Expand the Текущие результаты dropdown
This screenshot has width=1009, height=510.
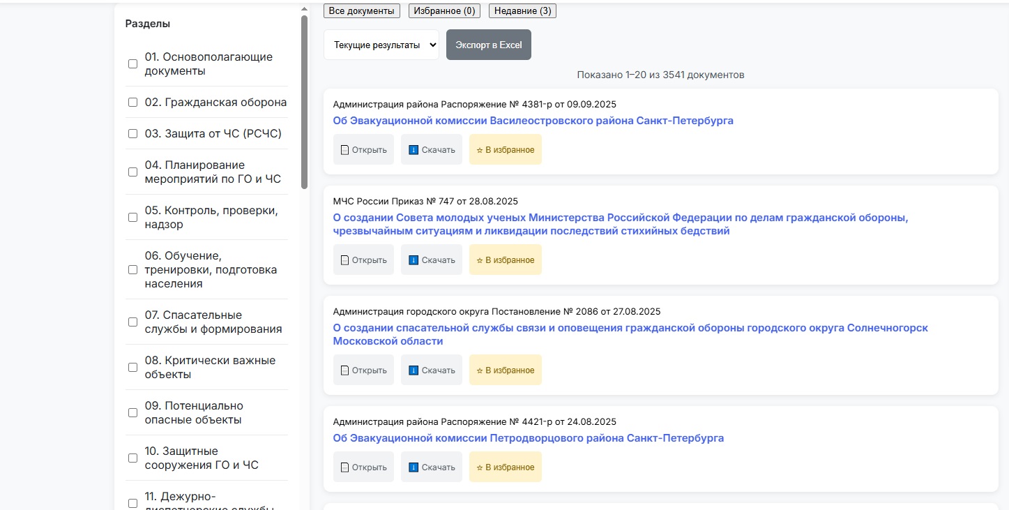(x=381, y=45)
